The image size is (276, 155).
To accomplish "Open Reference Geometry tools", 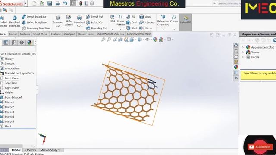I will [x=163, y=20].
